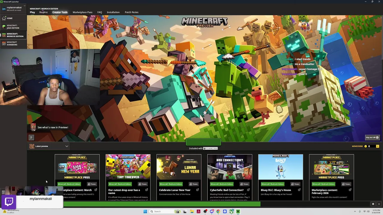Open Minecraft Launcher taskbar icon
This screenshot has height=215, width=383.
click(x=238, y=211)
